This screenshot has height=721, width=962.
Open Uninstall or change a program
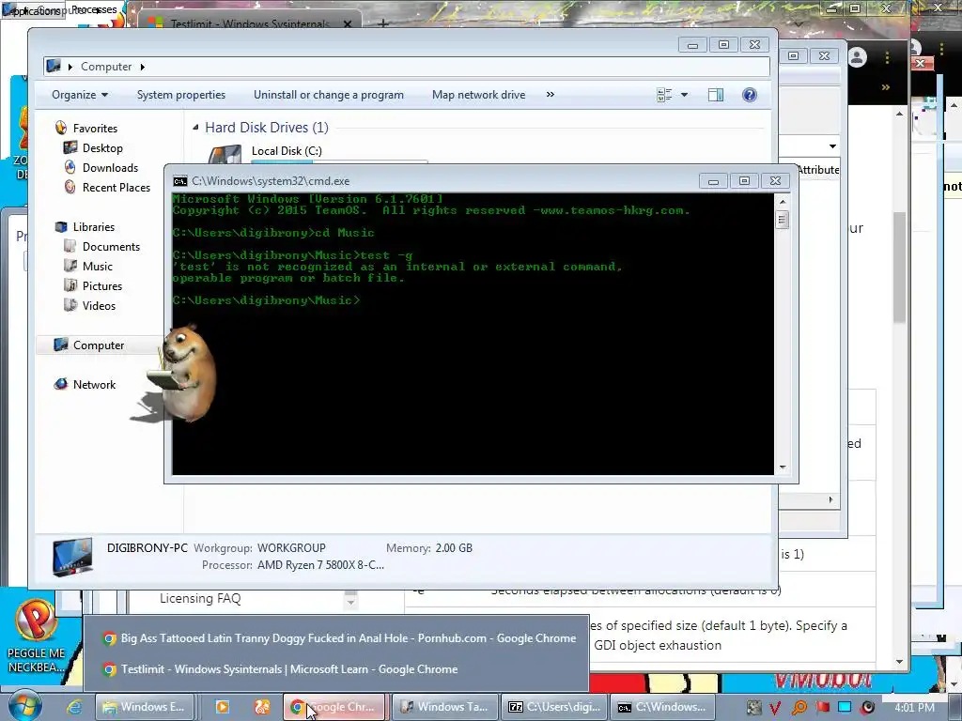pos(329,95)
